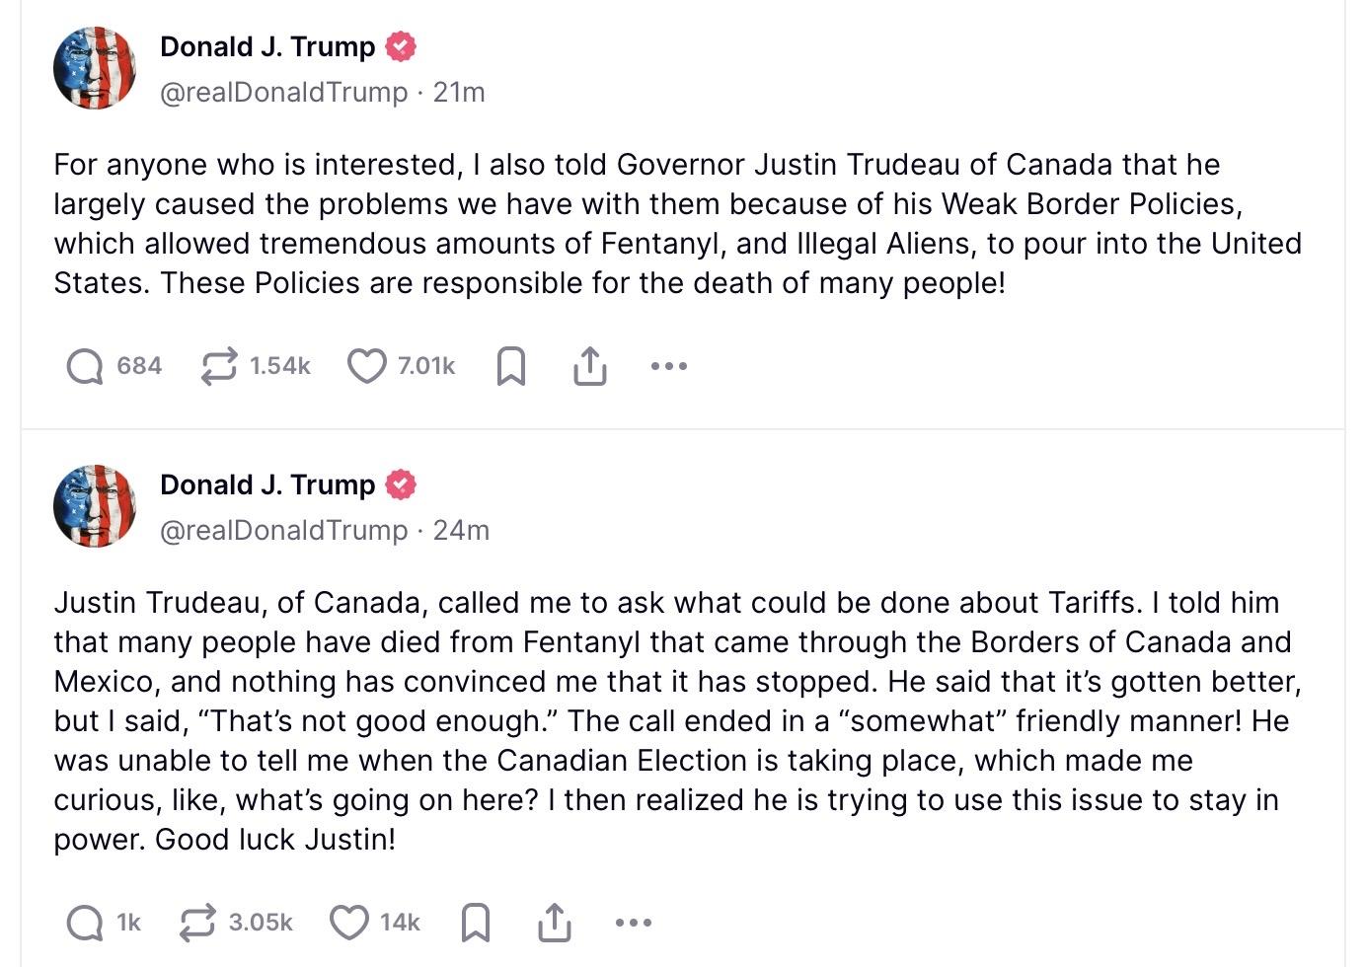The image size is (1366, 967).
Task: Like the post with 7.01k likes
Action: (x=366, y=366)
